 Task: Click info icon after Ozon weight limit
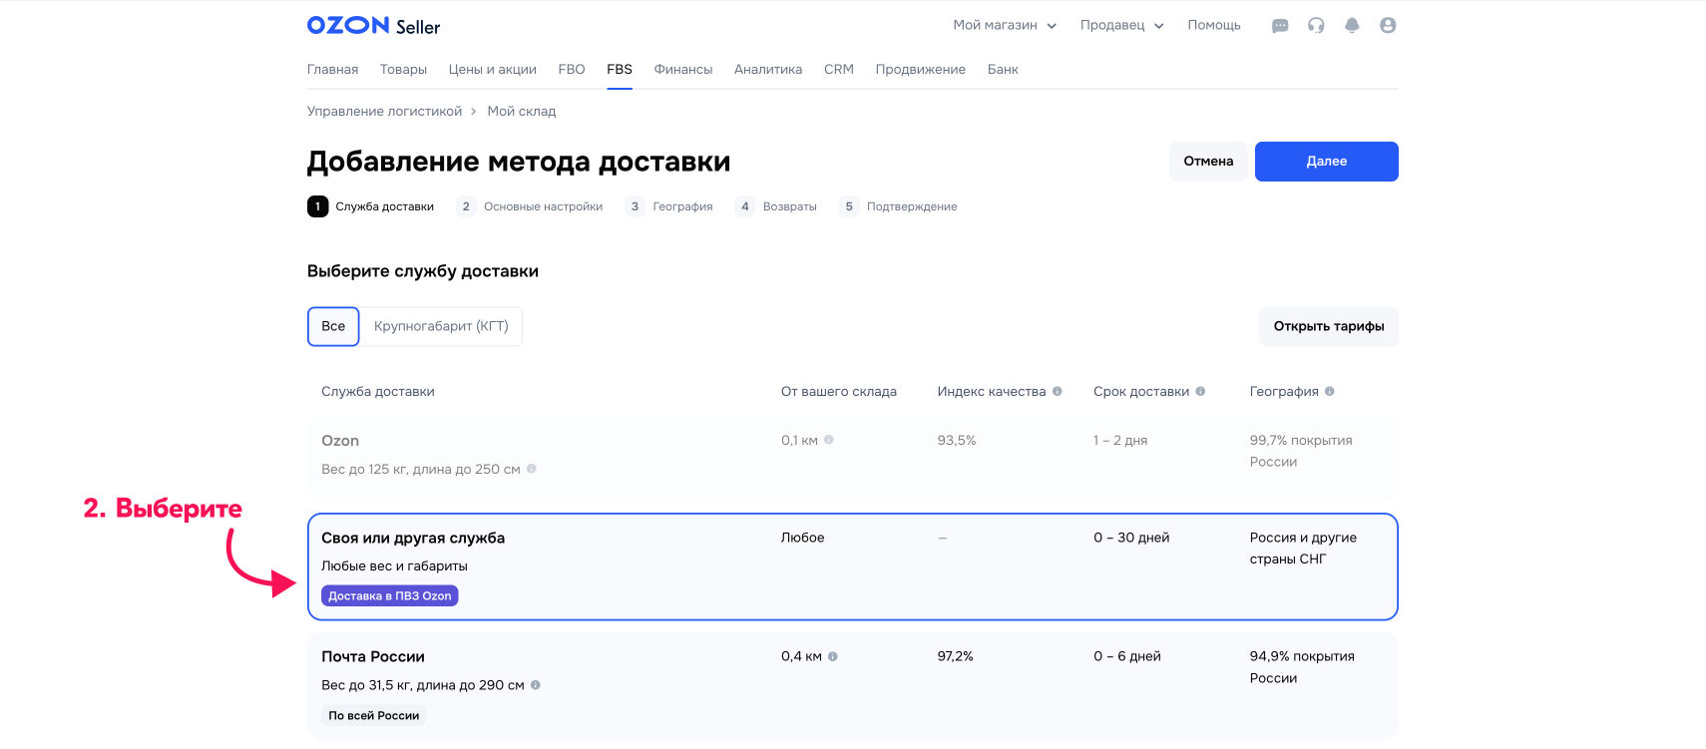click(x=532, y=469)
